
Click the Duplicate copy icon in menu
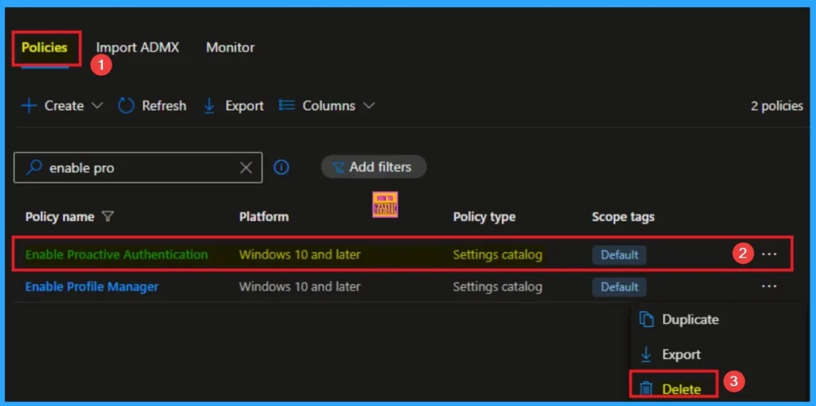pos(645,320)
